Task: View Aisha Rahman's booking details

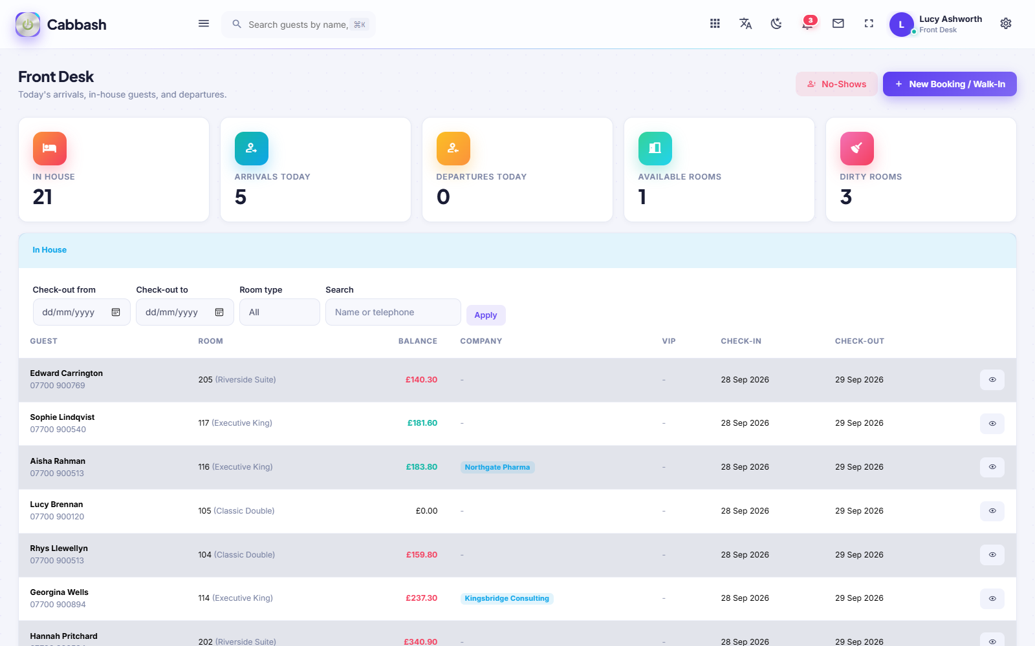Action: (x=992, y=467)
